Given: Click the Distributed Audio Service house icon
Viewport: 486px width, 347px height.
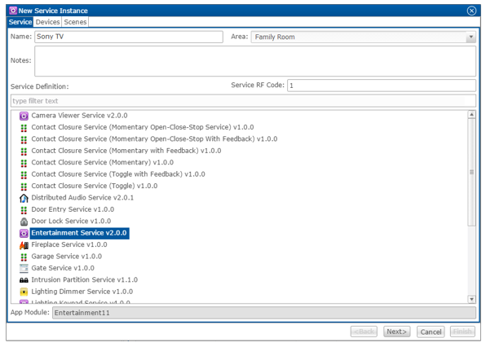Looking at the screenshot, I should point(24,198).
